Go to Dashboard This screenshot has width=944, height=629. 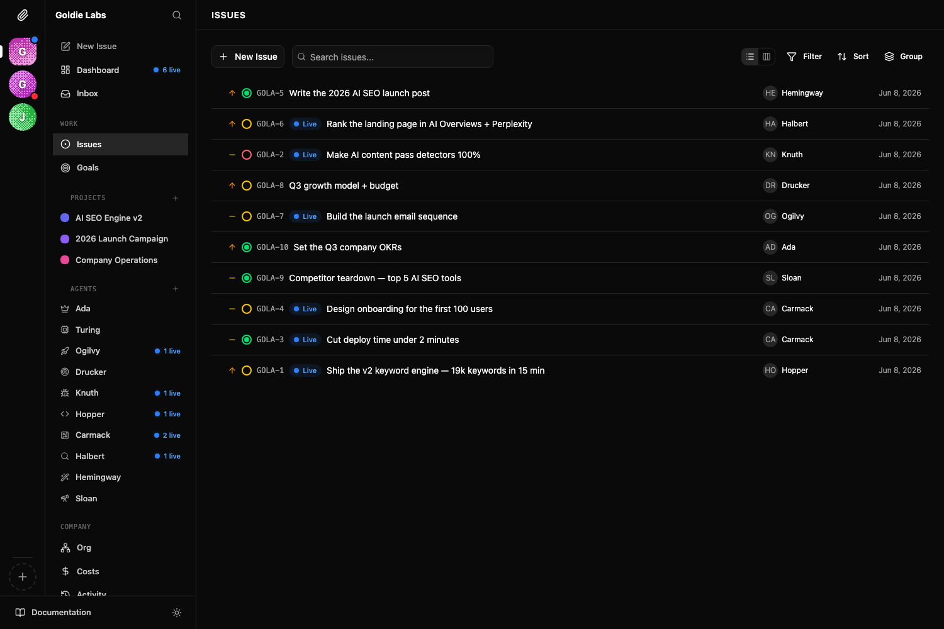click(x=120, y=70)
